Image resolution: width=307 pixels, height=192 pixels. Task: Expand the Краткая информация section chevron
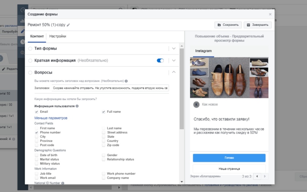(x=174, y=60)
